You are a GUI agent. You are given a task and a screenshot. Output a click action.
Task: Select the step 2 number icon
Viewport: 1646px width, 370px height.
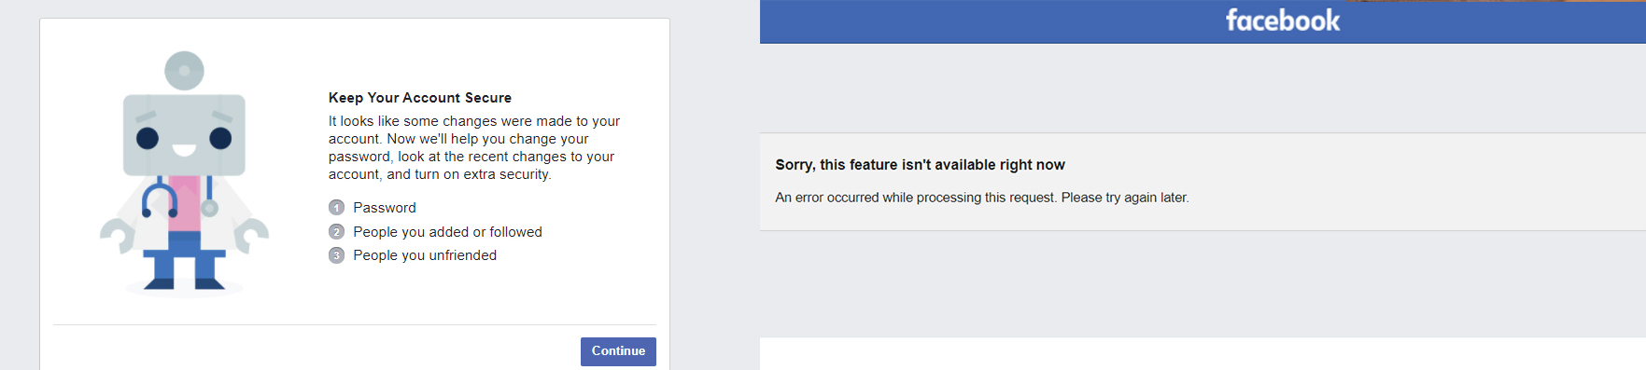(337, 232)
